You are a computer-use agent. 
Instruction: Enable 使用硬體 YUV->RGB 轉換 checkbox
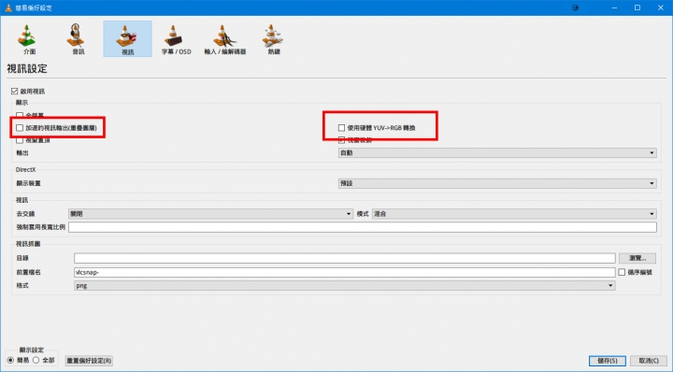pos(342,128)
